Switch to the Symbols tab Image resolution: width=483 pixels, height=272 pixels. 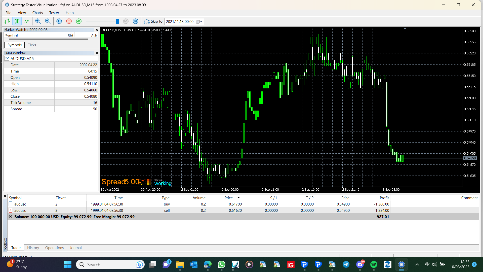pyautogui.click(x=15, y=45)
